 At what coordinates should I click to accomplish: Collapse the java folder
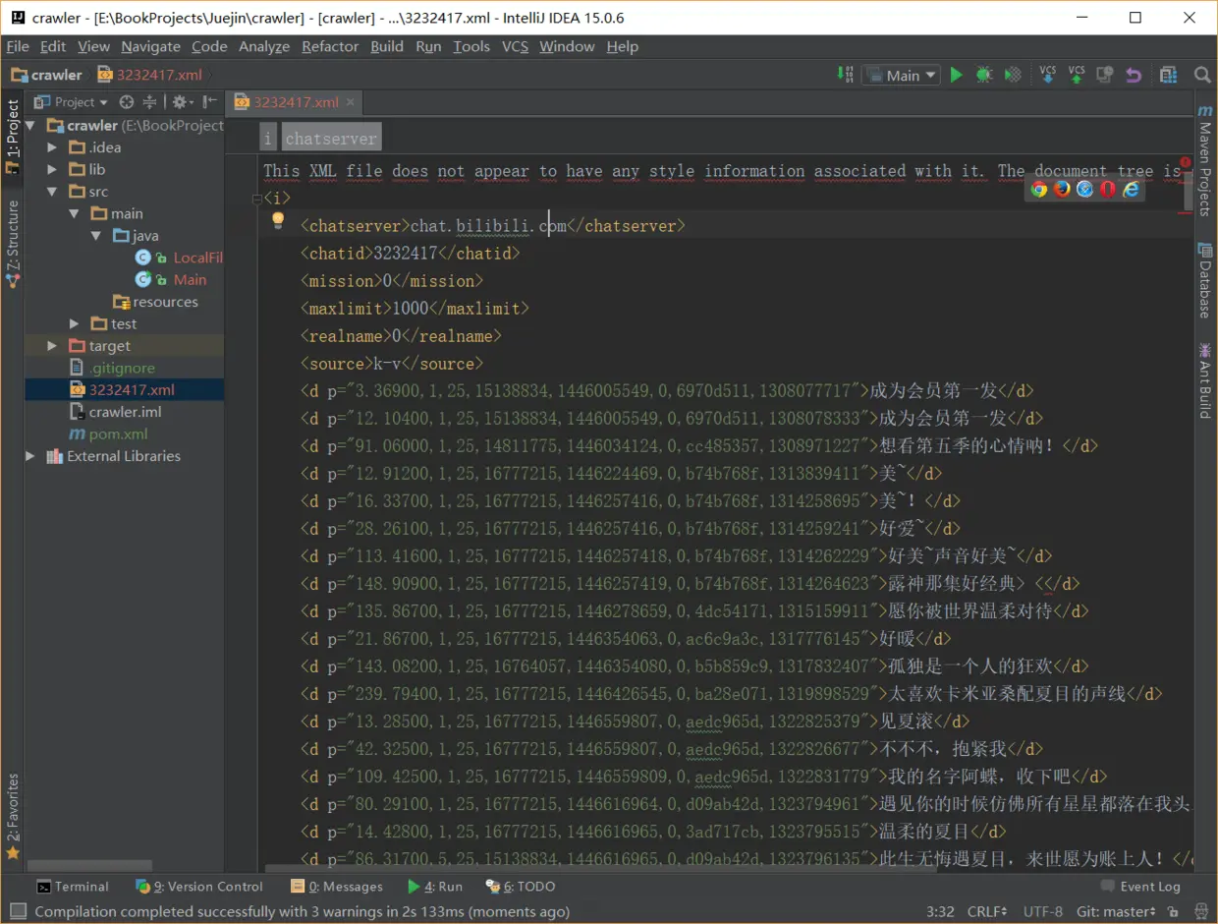click(96, 235)
